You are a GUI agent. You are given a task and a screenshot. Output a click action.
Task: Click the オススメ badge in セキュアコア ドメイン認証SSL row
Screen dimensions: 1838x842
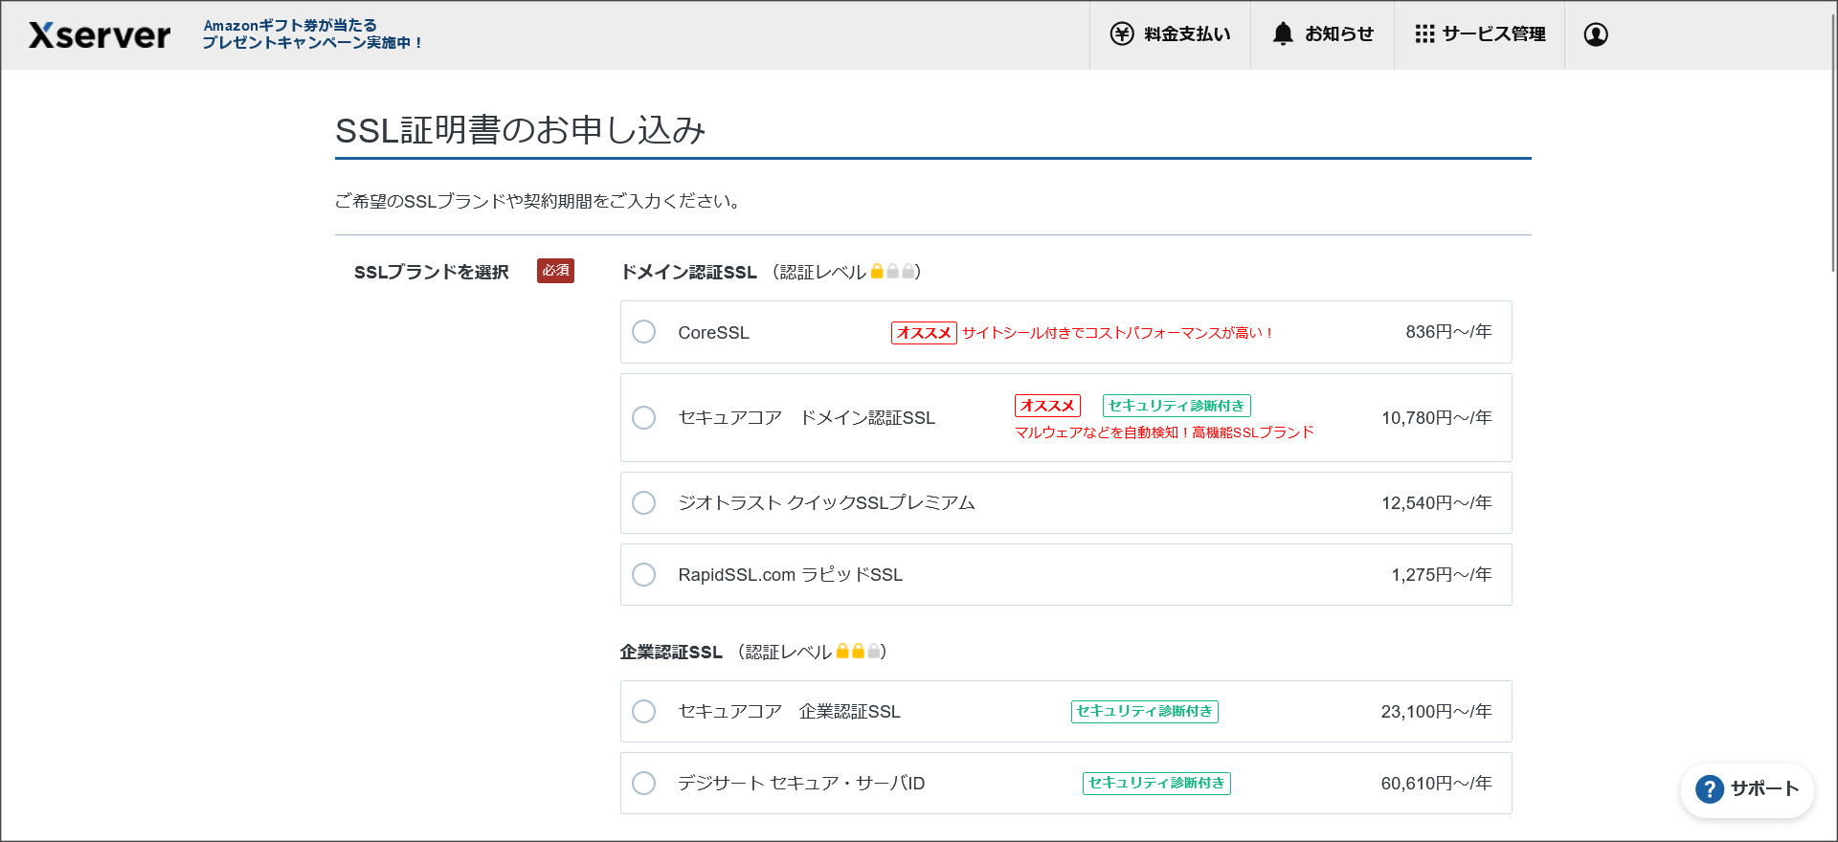1047,406
